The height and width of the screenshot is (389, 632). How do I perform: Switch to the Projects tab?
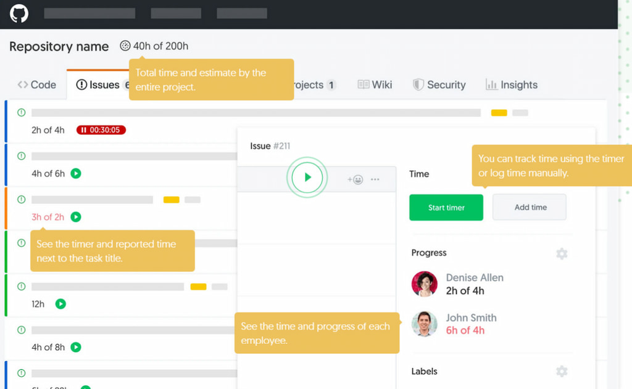[310, 84]
